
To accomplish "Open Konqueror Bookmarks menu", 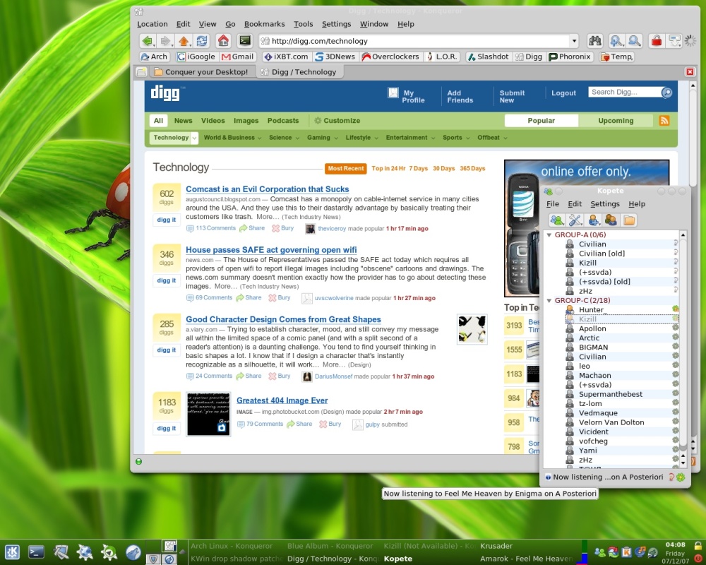I will pyautogui.click(x=264, y=24).
